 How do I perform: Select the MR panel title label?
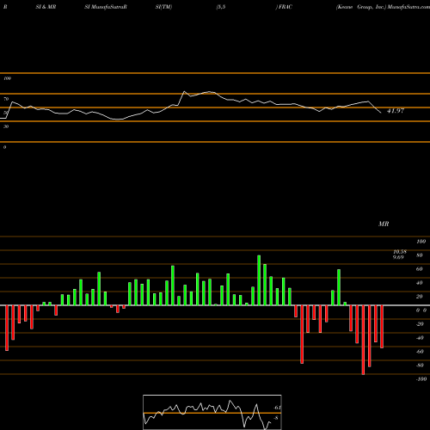pos(384,224)
